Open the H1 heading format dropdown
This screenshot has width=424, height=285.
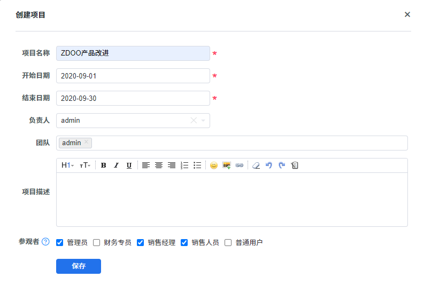click(x=67, y=165)
